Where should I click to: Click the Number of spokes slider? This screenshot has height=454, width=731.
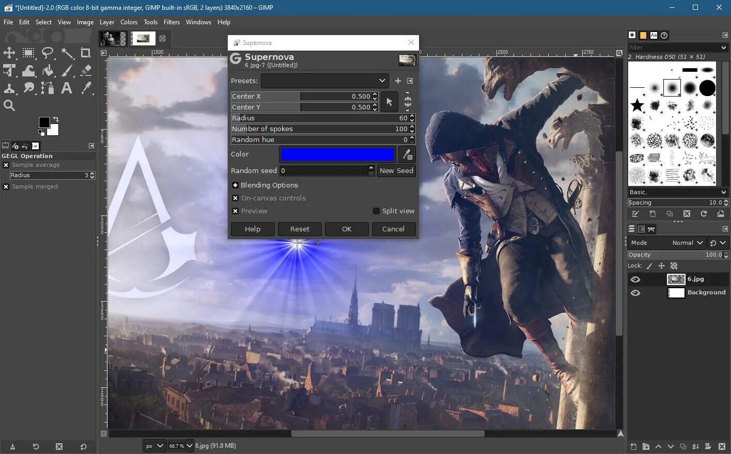click(323, 129)
